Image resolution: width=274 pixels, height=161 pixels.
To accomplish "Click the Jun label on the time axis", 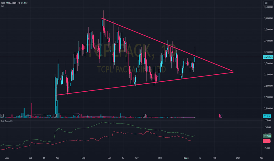I will point(7,158).
